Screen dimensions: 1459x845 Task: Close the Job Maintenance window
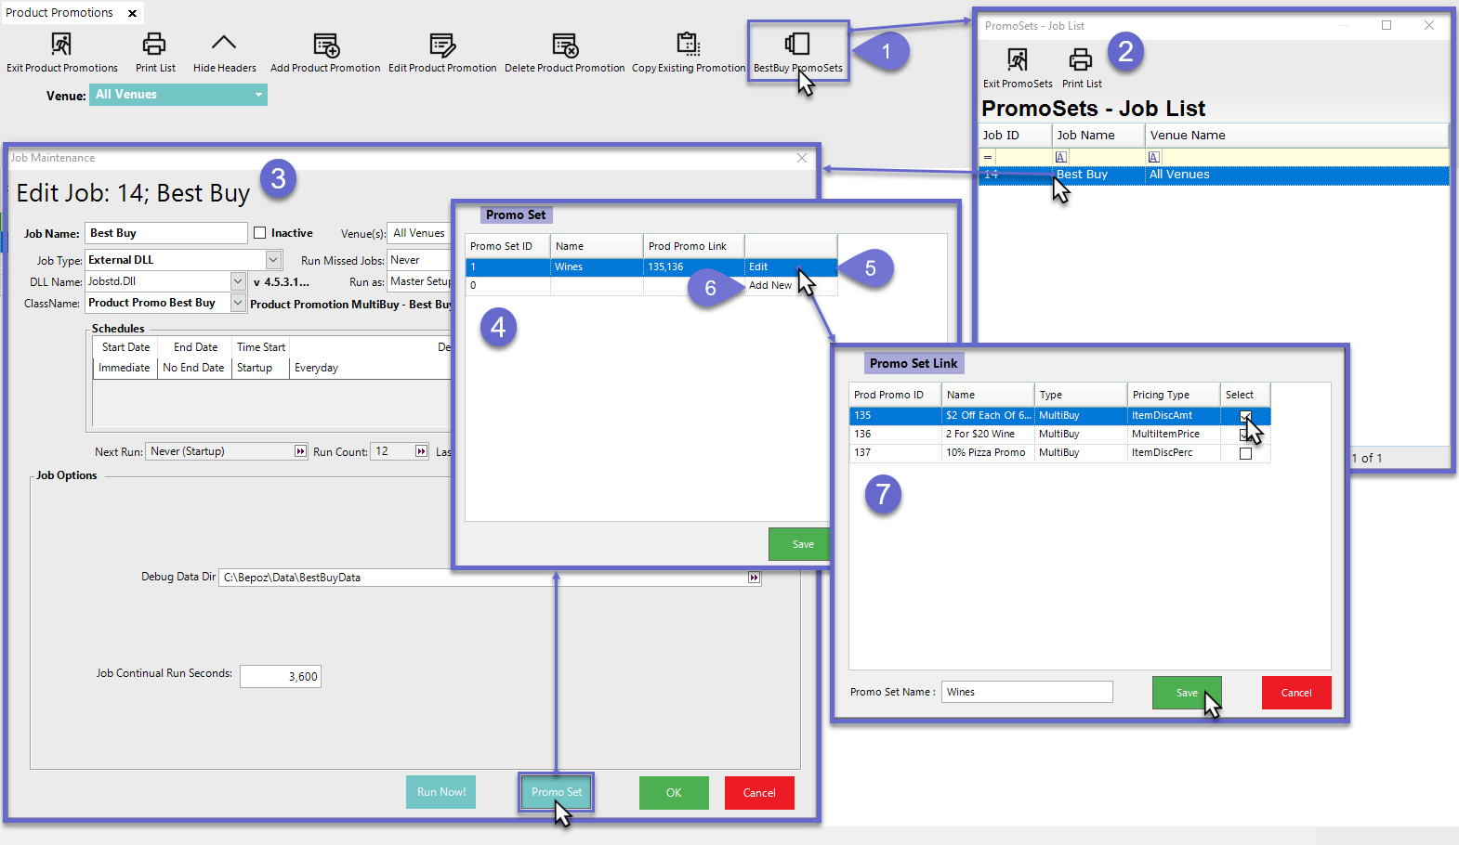click(x=802, y=158)
